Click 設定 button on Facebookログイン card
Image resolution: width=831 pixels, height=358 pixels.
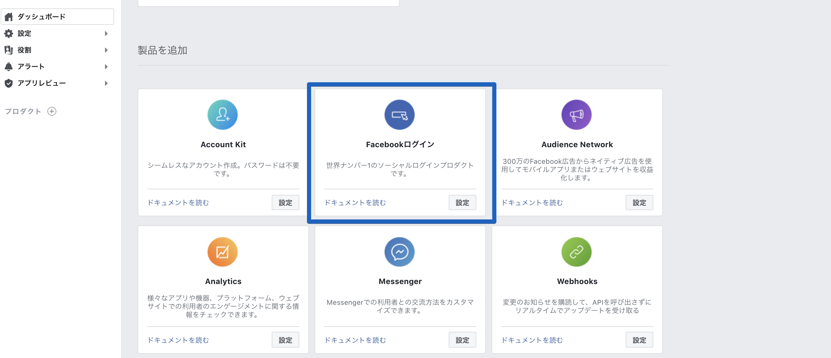pyautogui.click(x=462, y=203)
